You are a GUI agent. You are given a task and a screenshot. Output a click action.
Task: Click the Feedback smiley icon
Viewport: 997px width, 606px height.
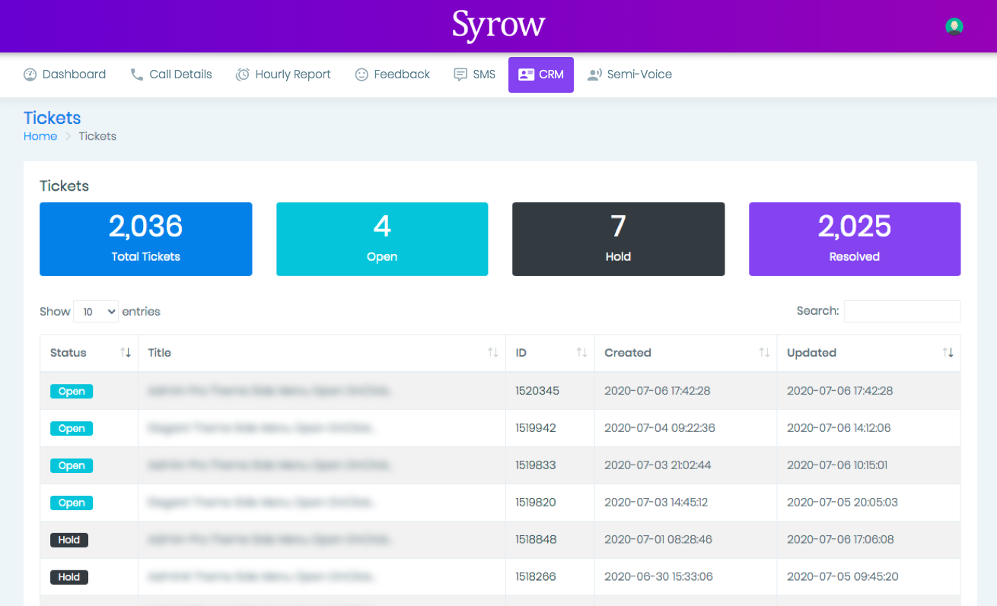(362, 75)
